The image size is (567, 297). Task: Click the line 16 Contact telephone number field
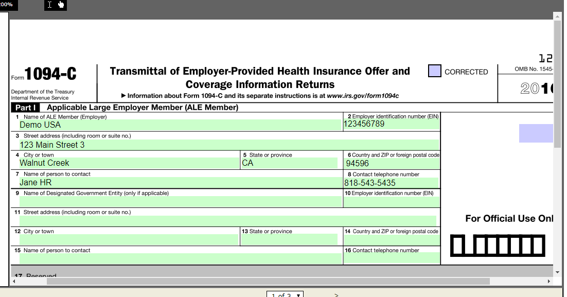[x=392, y=258]
